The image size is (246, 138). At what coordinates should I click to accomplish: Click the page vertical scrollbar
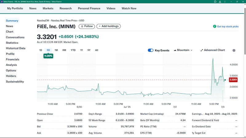[244, 31]
